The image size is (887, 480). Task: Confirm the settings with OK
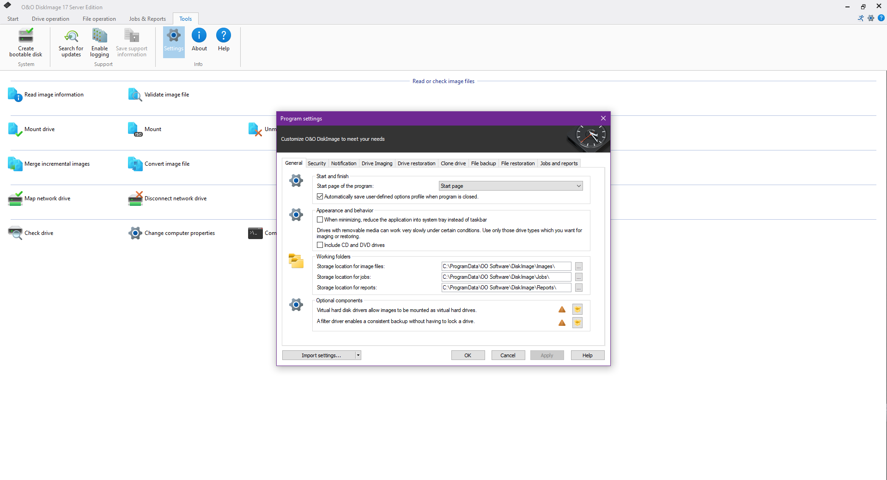pyautogui.click(x=468, y=355)
